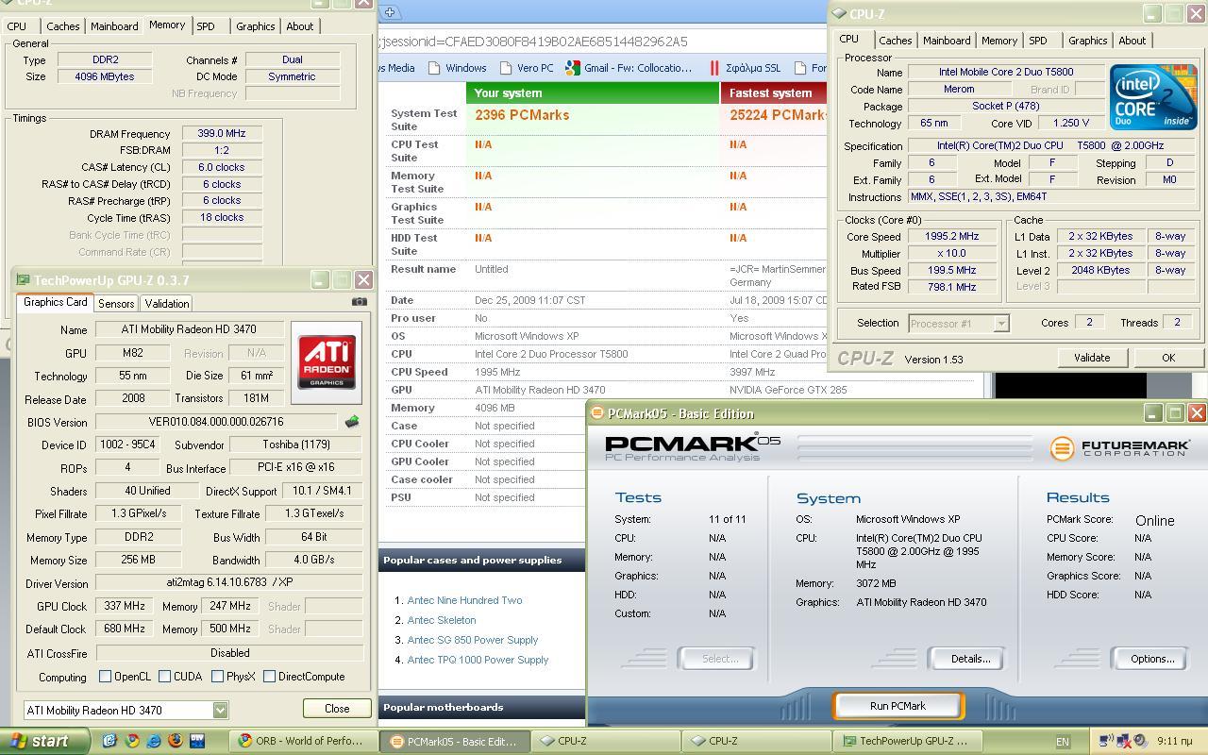Open the Graphics tab in the right CPU-Z window
Image resolution: width=1208 pixels, height=755 pixels.
tap(1087, 41)
